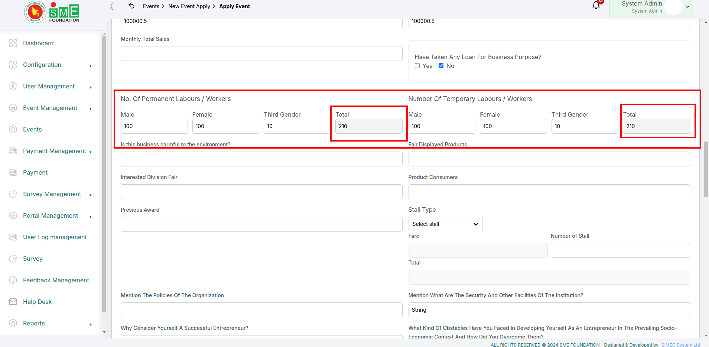
Task: Click the Survey Management pie icon
Action: [13, 194]
